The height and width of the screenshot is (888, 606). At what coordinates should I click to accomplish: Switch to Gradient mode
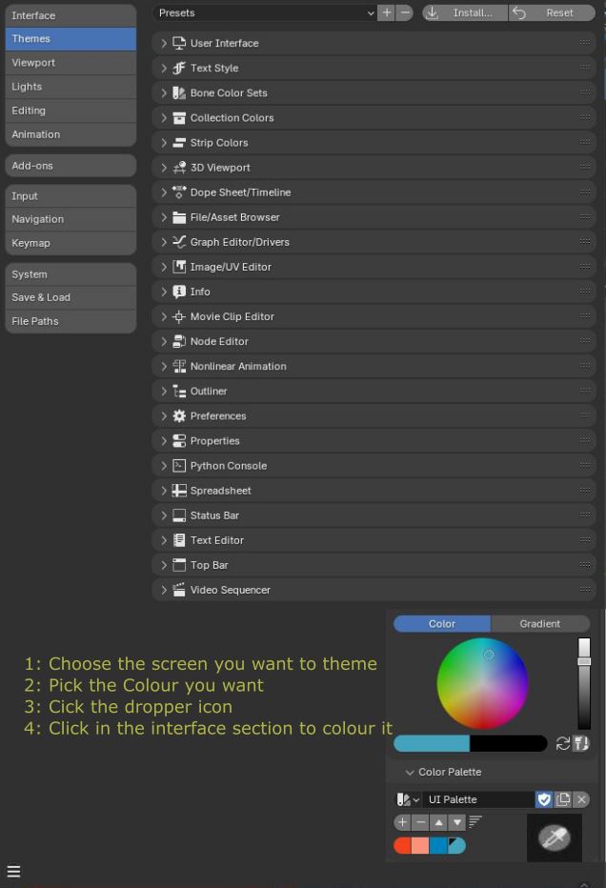coord(540,623)
